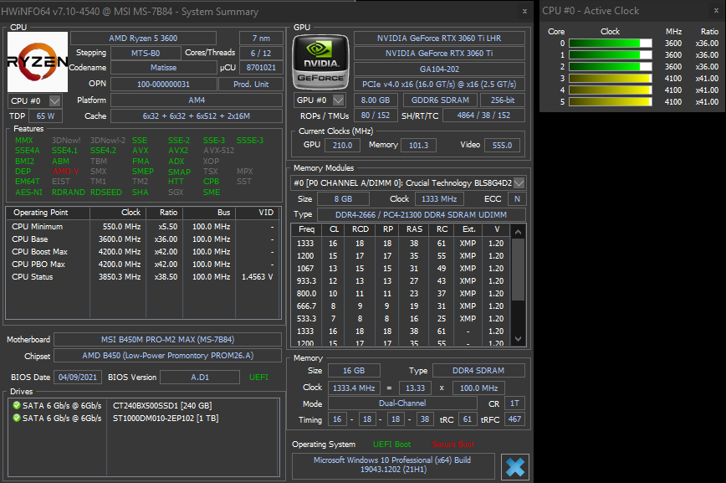726x483 pixels.
Task: Click the ECC N field
Action: coord(517,199)
